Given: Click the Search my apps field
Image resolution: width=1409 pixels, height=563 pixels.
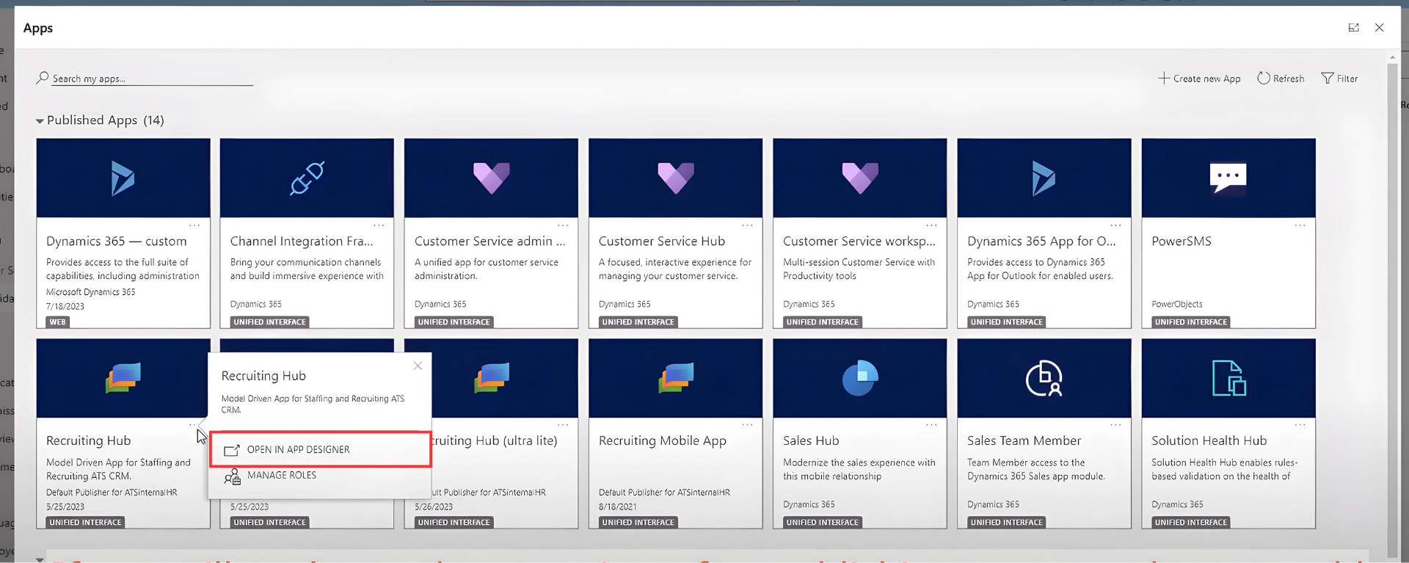Looking at the screenshot, I should [x=152, y=79].
